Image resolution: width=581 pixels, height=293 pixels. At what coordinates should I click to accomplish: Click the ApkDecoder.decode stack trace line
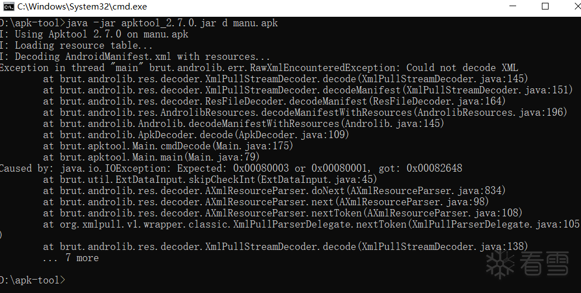196,135
